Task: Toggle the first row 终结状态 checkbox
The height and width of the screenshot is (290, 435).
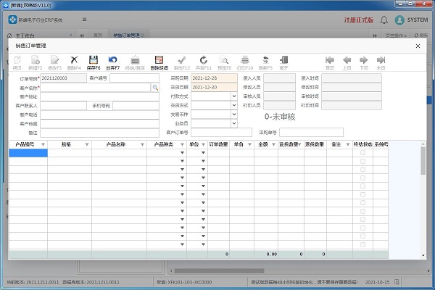Action: 362,153
